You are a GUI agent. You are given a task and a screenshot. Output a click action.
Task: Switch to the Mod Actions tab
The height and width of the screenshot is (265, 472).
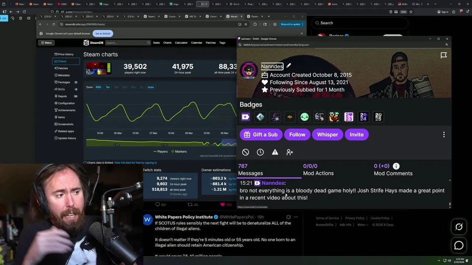[318, 170]
